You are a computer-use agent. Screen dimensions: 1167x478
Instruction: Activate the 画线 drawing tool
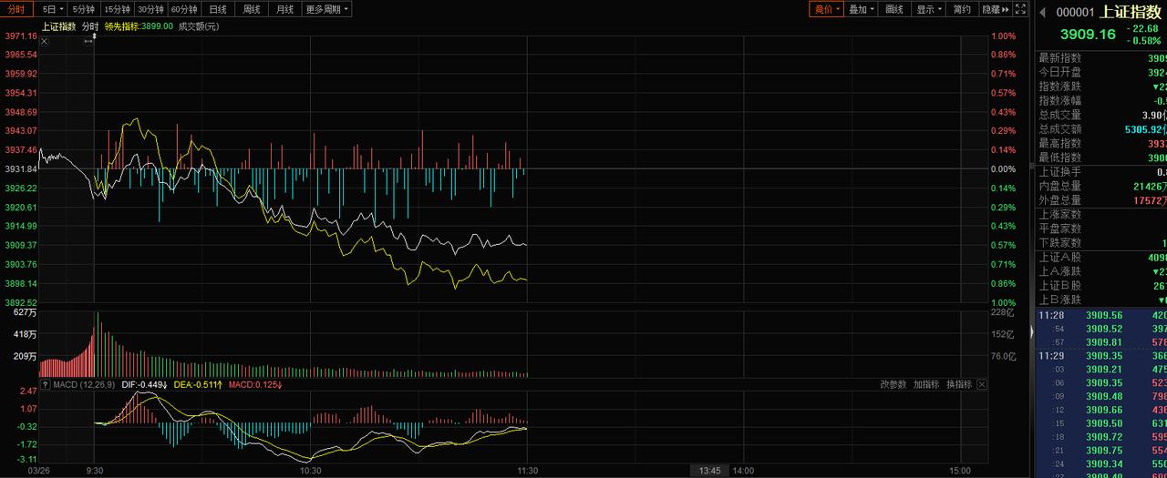(894, 9)
